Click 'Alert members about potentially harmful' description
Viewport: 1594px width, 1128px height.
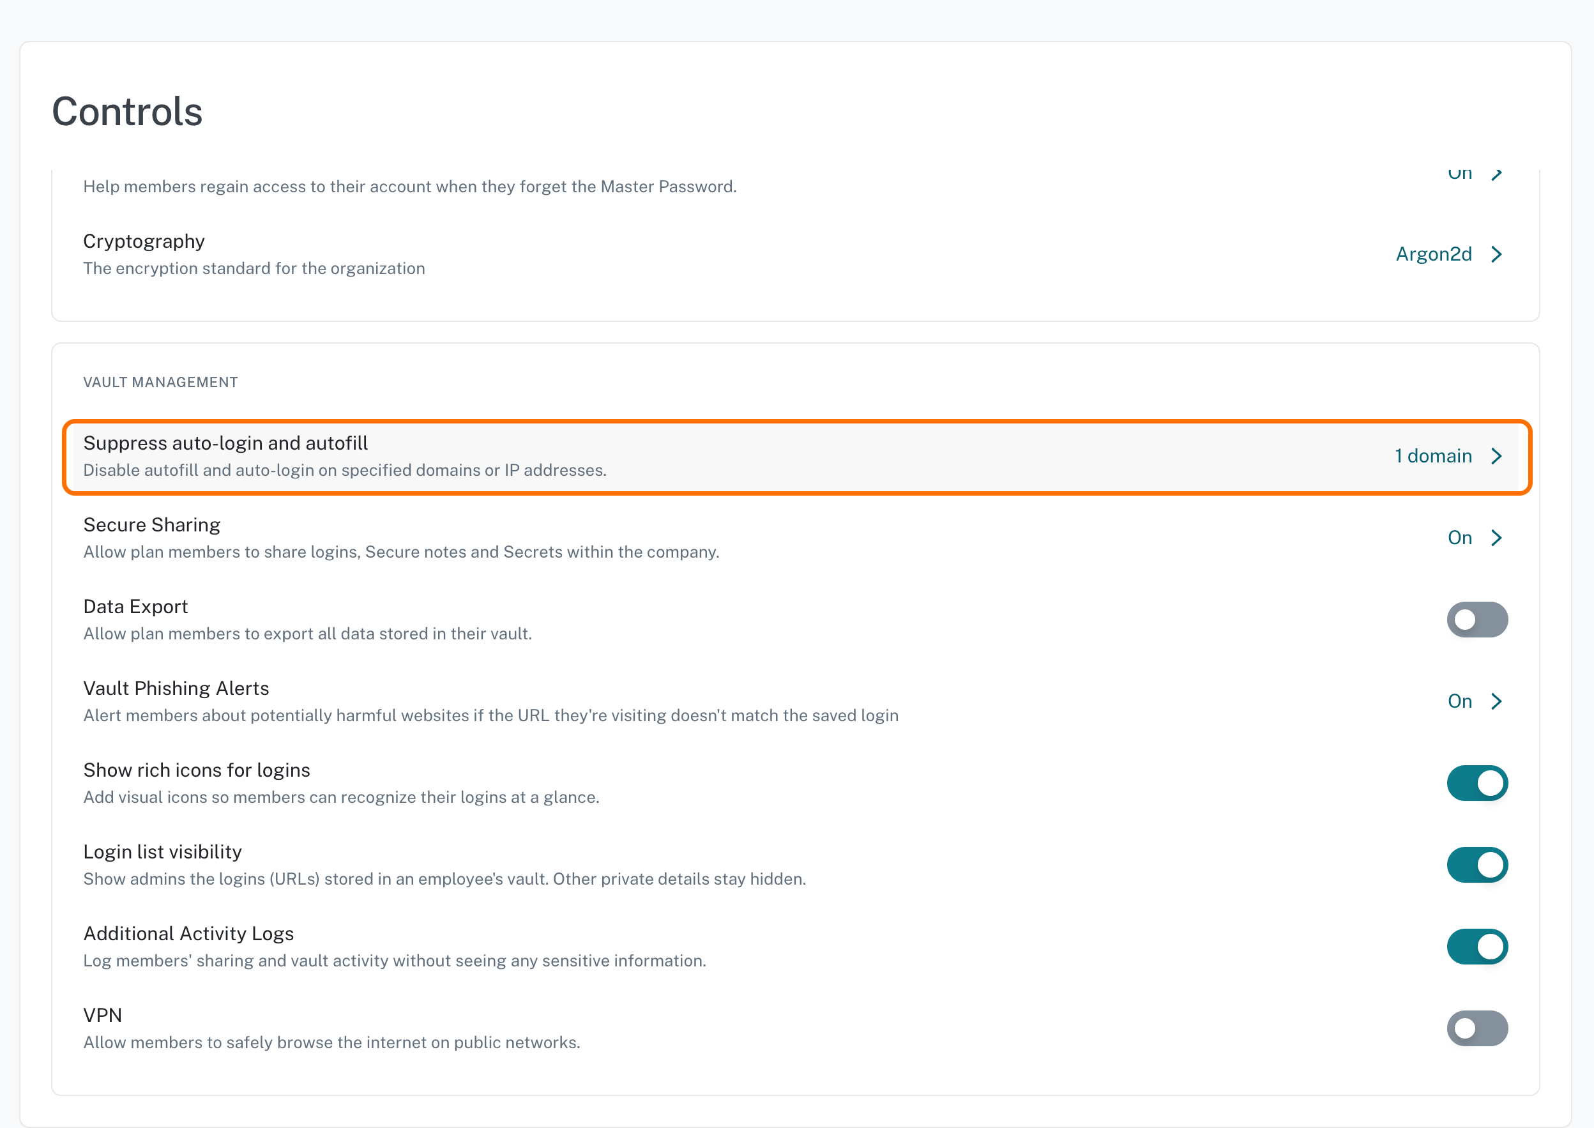[491, 715]
